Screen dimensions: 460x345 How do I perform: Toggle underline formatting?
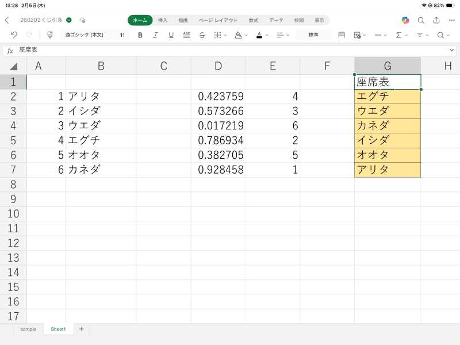tap(171, 35)
